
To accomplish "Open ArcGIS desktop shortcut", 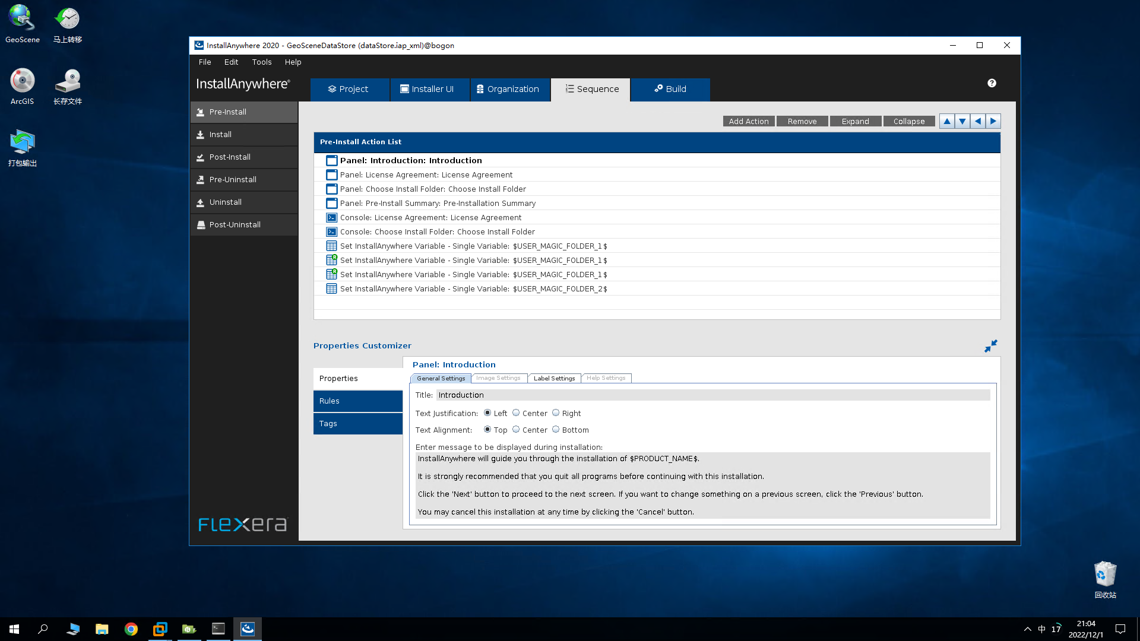I will click(23, 86).
